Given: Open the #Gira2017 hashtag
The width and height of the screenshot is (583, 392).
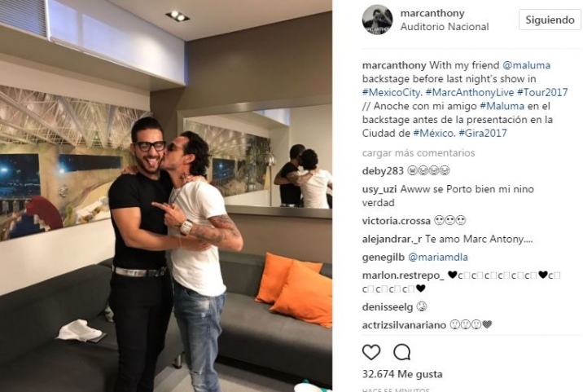Looking at the screenshot, I should pos(483,134).
